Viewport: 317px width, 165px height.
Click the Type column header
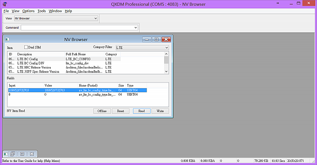pos(136,86)
